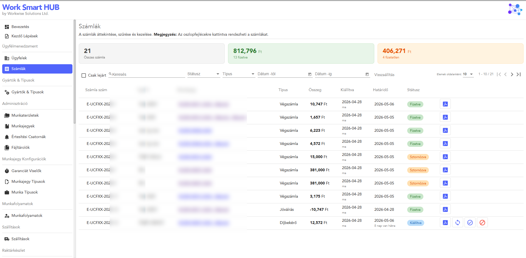Image resolution: width=526 pixels, height=258 pixels.
Task: Open Kezdő Lépések in the sidebar
Action: tap(37, 36)
